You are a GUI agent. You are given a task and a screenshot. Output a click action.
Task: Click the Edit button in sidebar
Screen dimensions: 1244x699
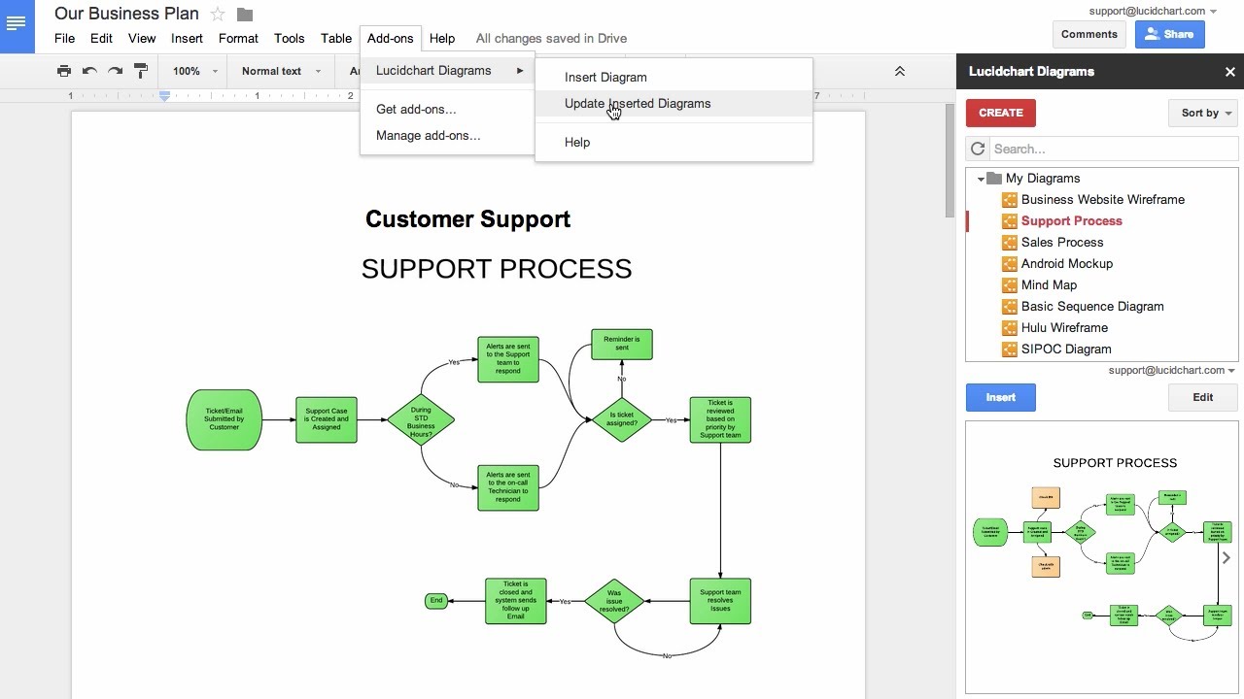coord(1203,397)
